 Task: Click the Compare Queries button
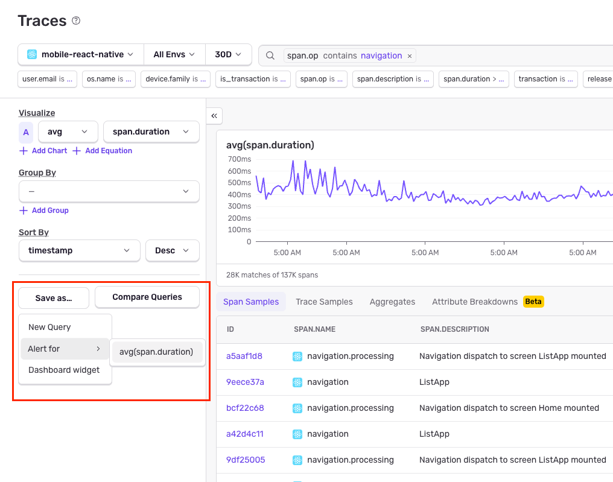pyautogui.click(x=147, y=297)
